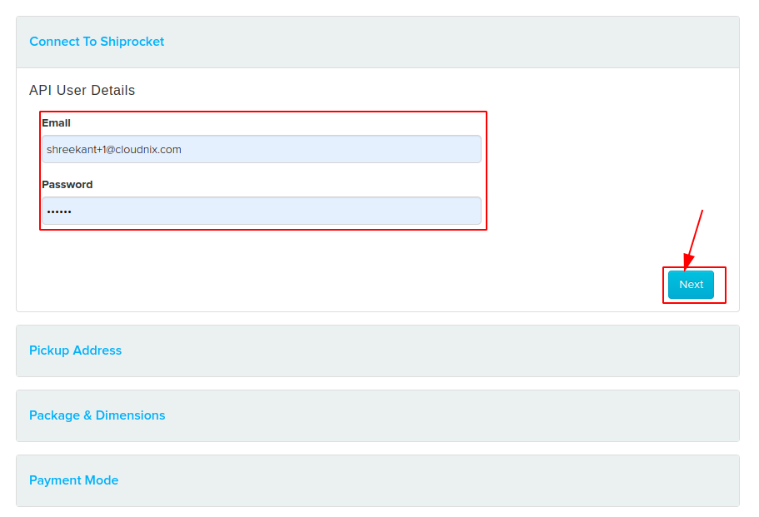
Task: Click the Next button
Action: tap(691, 285)
